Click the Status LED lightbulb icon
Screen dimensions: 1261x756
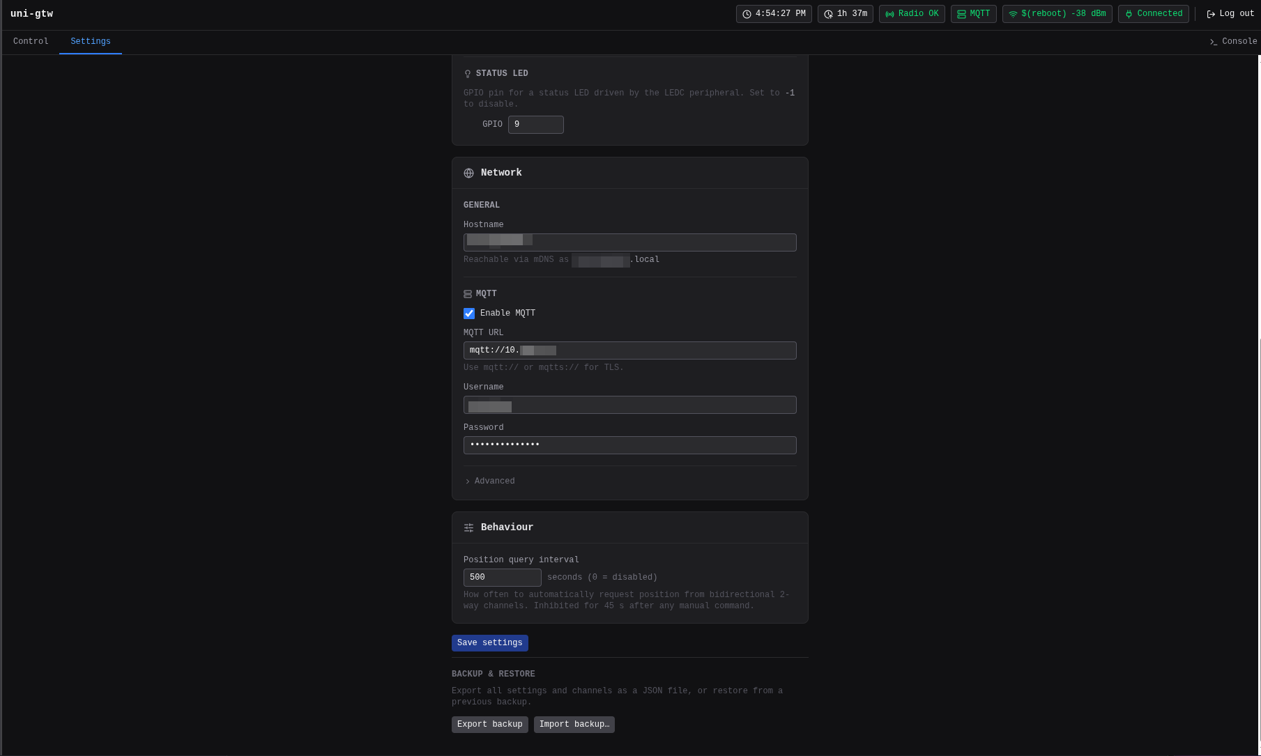point(468,74)
